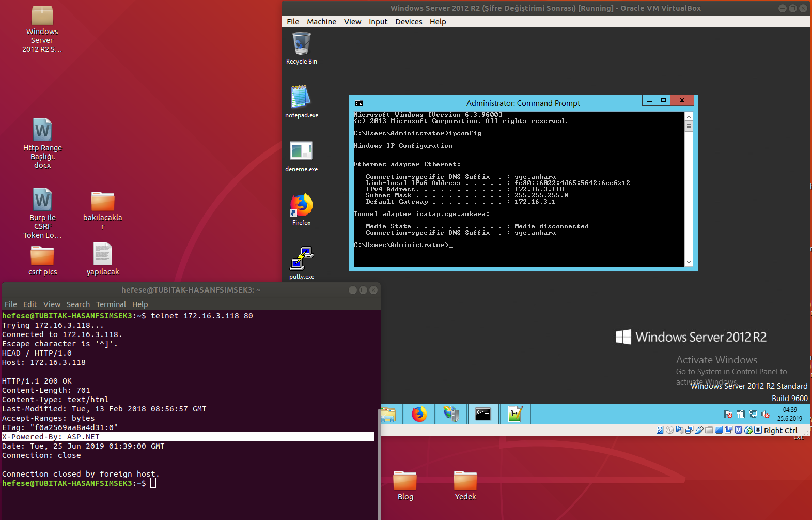This screenshot has width=812, height=520.
Task: Click the VirtualBox video recording indicator
Action: click(x=728, y=430)
